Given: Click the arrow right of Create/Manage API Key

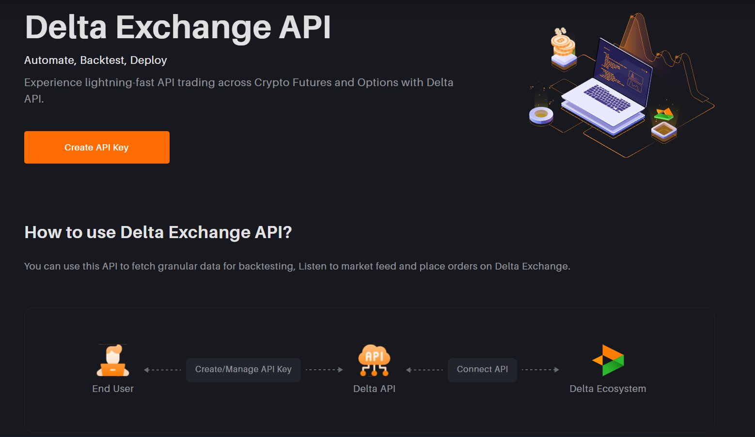Looking at the screenshot, I should (324, 370).
